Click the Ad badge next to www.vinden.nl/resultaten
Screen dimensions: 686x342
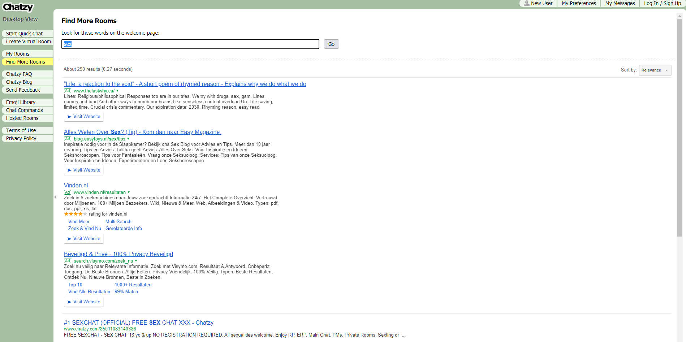coord(68,192)
